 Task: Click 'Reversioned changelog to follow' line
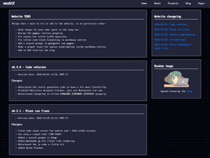pyautogui.click(x=62, y=94)
